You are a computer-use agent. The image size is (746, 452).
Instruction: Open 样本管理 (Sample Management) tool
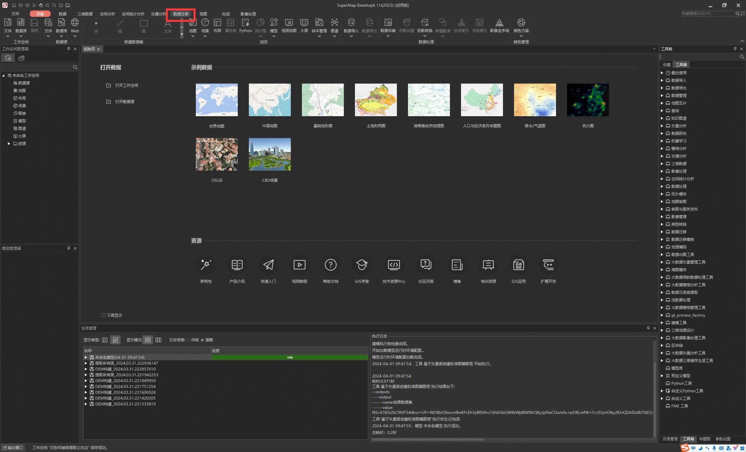pos(319,26)
